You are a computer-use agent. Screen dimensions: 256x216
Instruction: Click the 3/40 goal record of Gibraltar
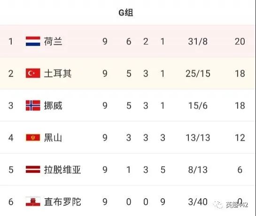point(198,201)
